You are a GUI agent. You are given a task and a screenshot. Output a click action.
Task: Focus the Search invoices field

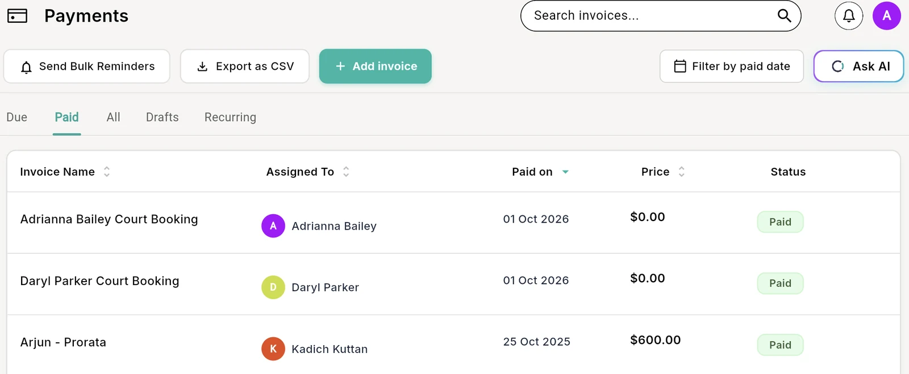661,16
